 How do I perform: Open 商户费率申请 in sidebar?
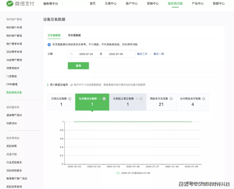click(x=14, y=44)
